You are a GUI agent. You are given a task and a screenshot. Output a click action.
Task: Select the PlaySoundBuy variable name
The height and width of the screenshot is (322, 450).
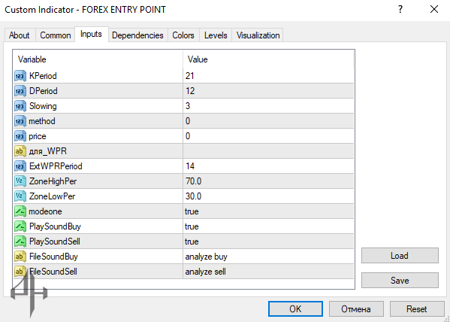coord(55,226)
